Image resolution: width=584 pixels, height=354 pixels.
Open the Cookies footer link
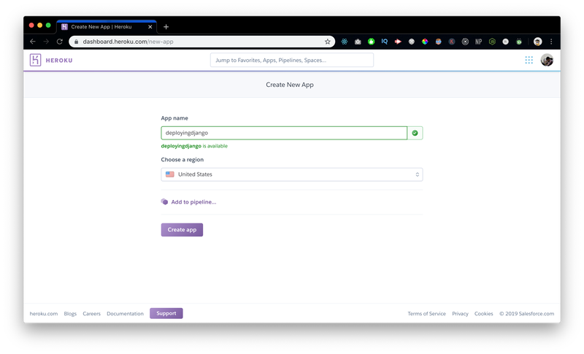(x=483, y=314)
